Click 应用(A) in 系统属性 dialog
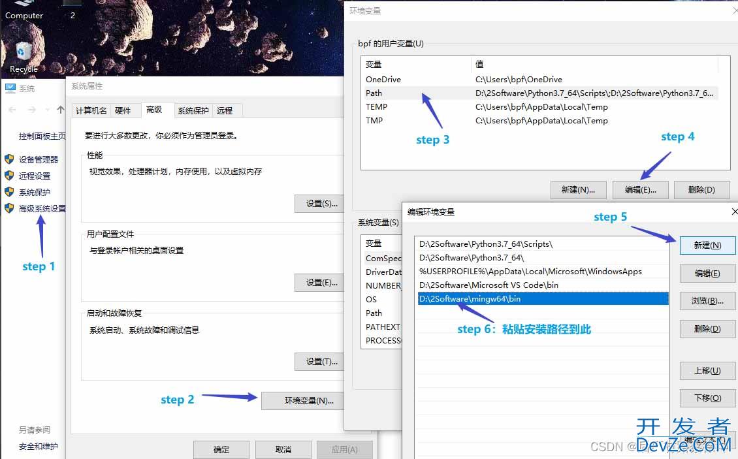This screenshot has height=459, width=738. coord(345,450)
